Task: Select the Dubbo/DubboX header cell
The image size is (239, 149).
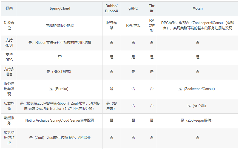Action: [x=112, y=8]
